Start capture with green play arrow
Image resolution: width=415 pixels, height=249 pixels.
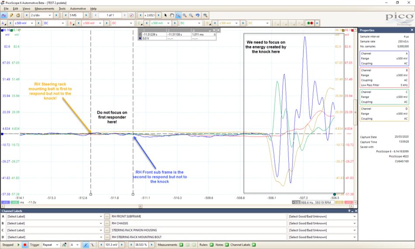(18, 245)
